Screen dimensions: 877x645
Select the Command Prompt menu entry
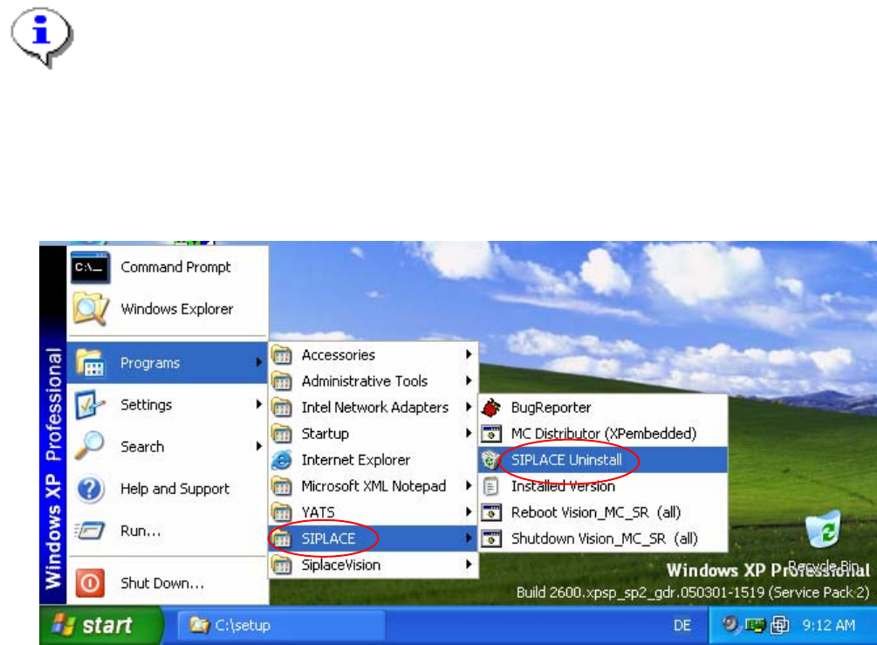pyautogui.click(x=168, y=267)
